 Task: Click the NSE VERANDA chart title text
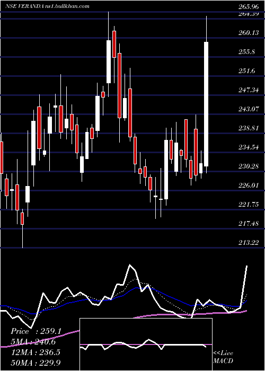47,6
